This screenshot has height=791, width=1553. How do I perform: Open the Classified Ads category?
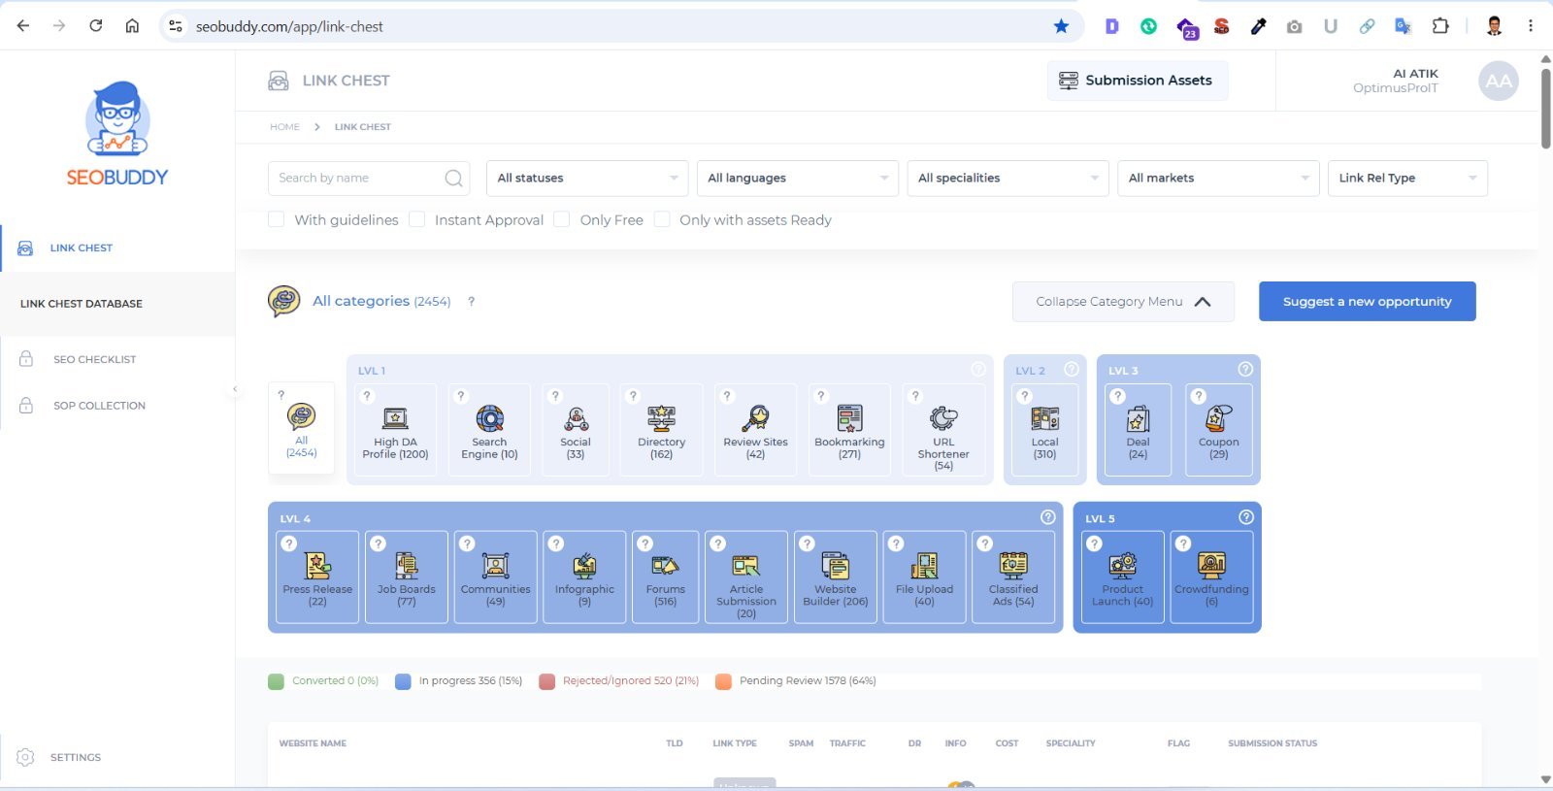(x=1013, y=577)
